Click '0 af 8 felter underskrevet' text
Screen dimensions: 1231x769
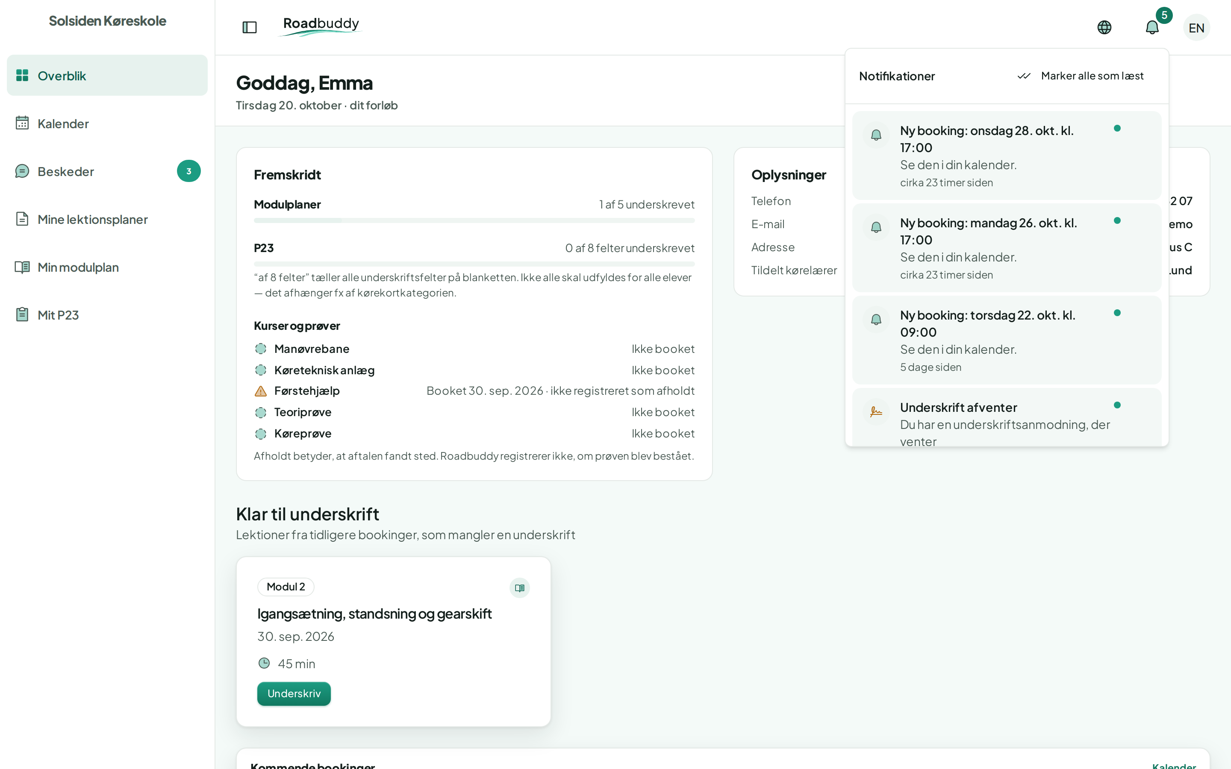(x=630, y=248)
